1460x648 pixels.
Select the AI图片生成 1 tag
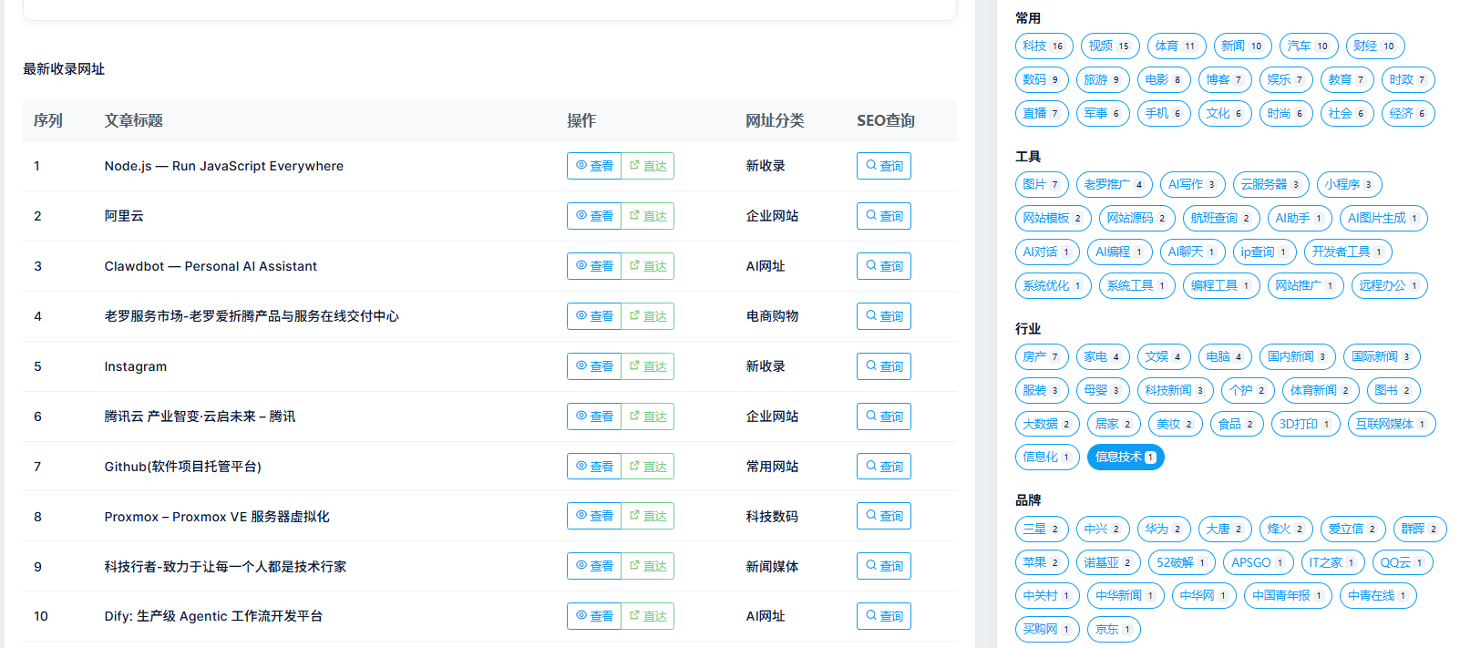[x=1383, y=218]
